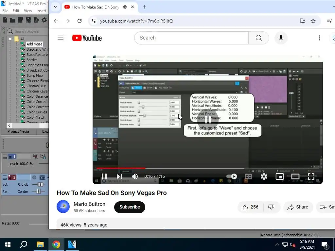
Task: Like the video with 256 likes
Action: (x=250, y=207)
